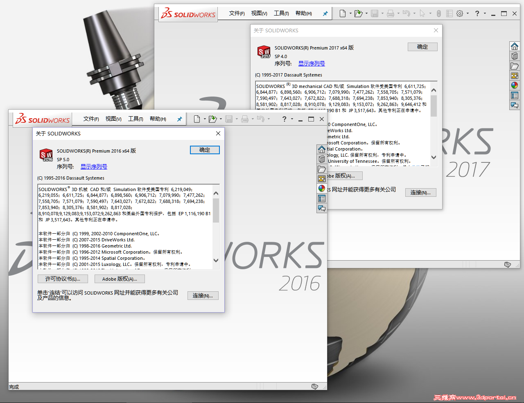Click New document icon in 2017 window
Screen dimensions: 524x403
(343, 14)
